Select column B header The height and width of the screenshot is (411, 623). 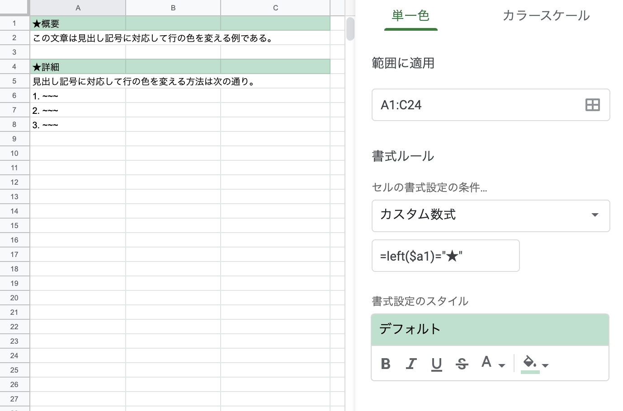point(173,8)
